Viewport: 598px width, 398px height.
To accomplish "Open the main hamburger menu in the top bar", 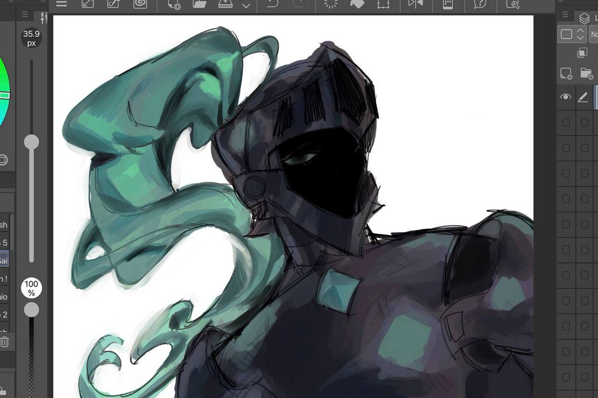I will (61, 4).
